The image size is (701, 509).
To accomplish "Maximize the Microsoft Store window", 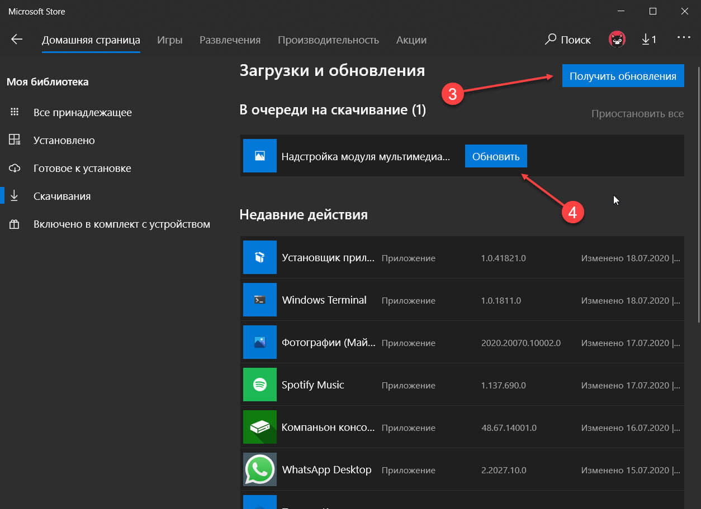I will 653,11.
